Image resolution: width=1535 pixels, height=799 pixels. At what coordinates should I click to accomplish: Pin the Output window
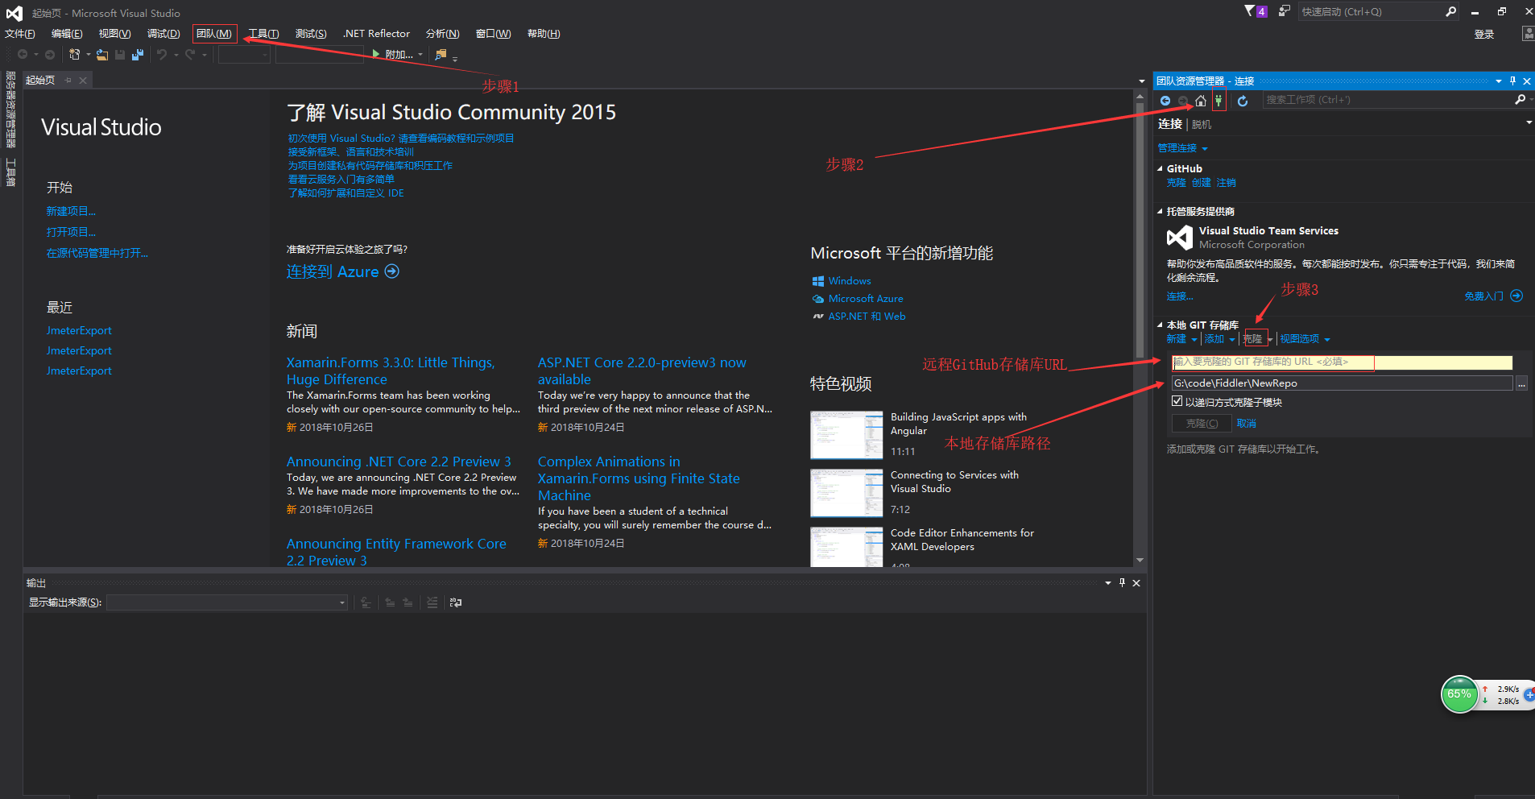[x=1122, y=582]
